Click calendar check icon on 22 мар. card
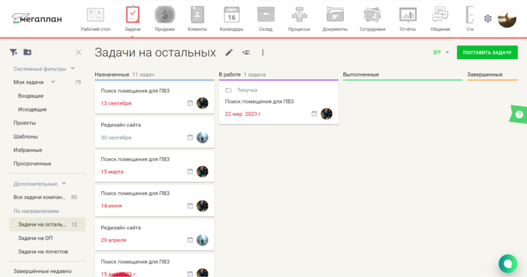 pos(314,114)
